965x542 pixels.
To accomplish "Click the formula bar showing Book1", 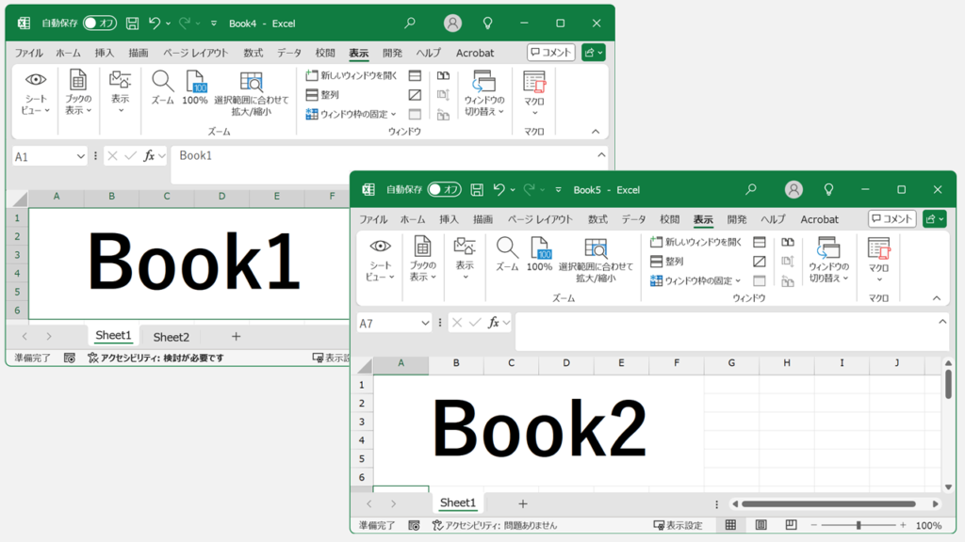I will [x=377, y=155].
